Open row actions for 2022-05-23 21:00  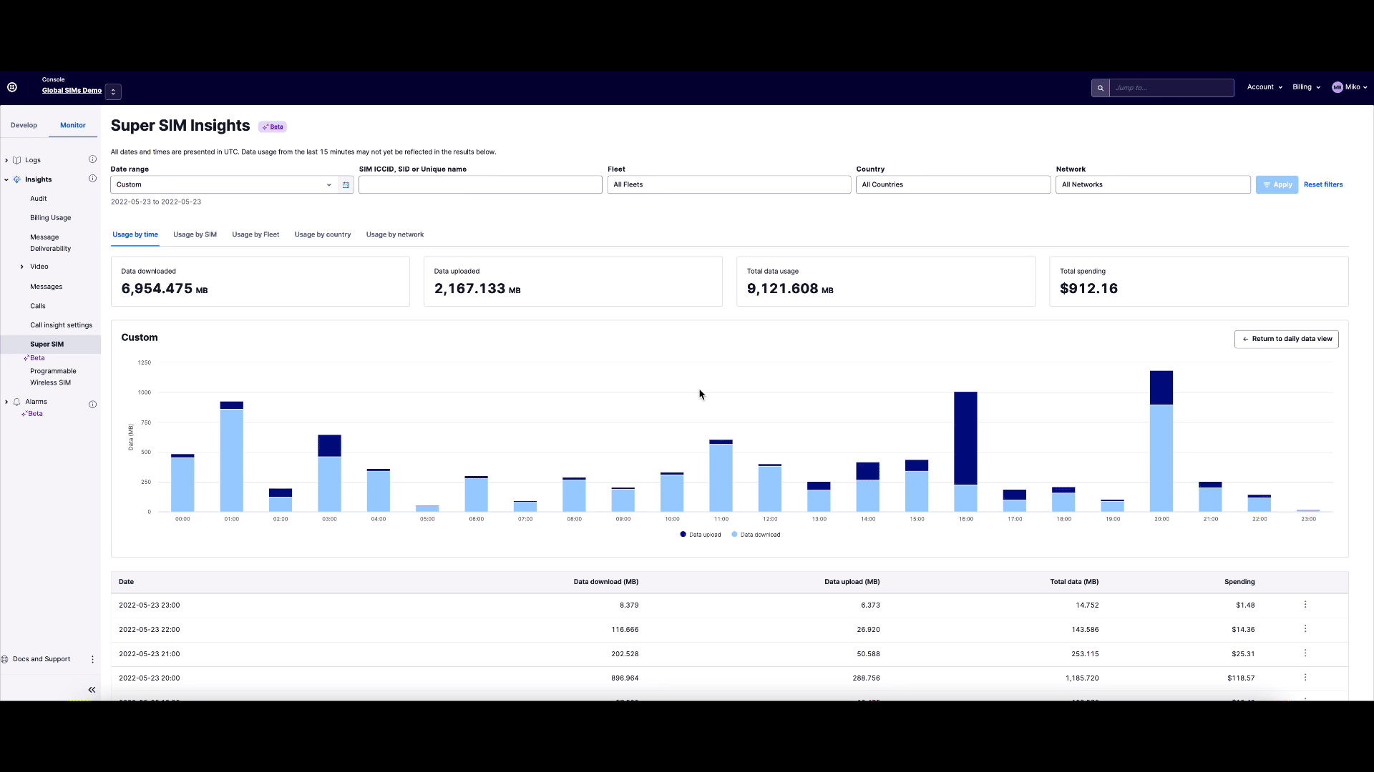[x=1305, y=653]
